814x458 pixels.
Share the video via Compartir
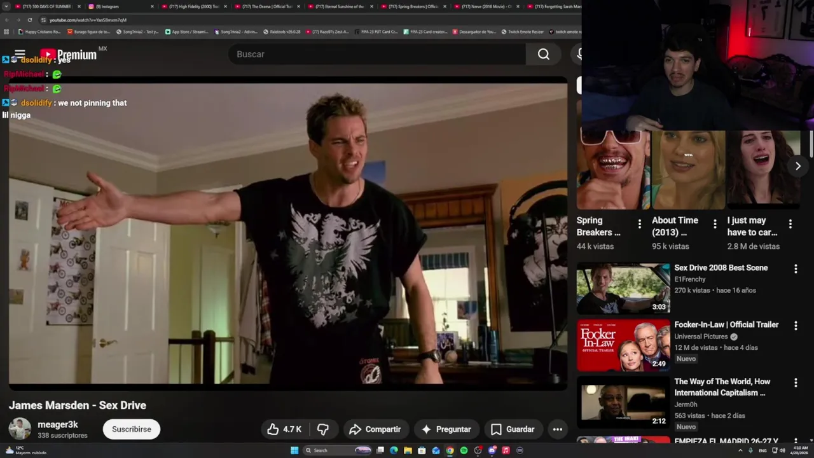coord(375,429)
